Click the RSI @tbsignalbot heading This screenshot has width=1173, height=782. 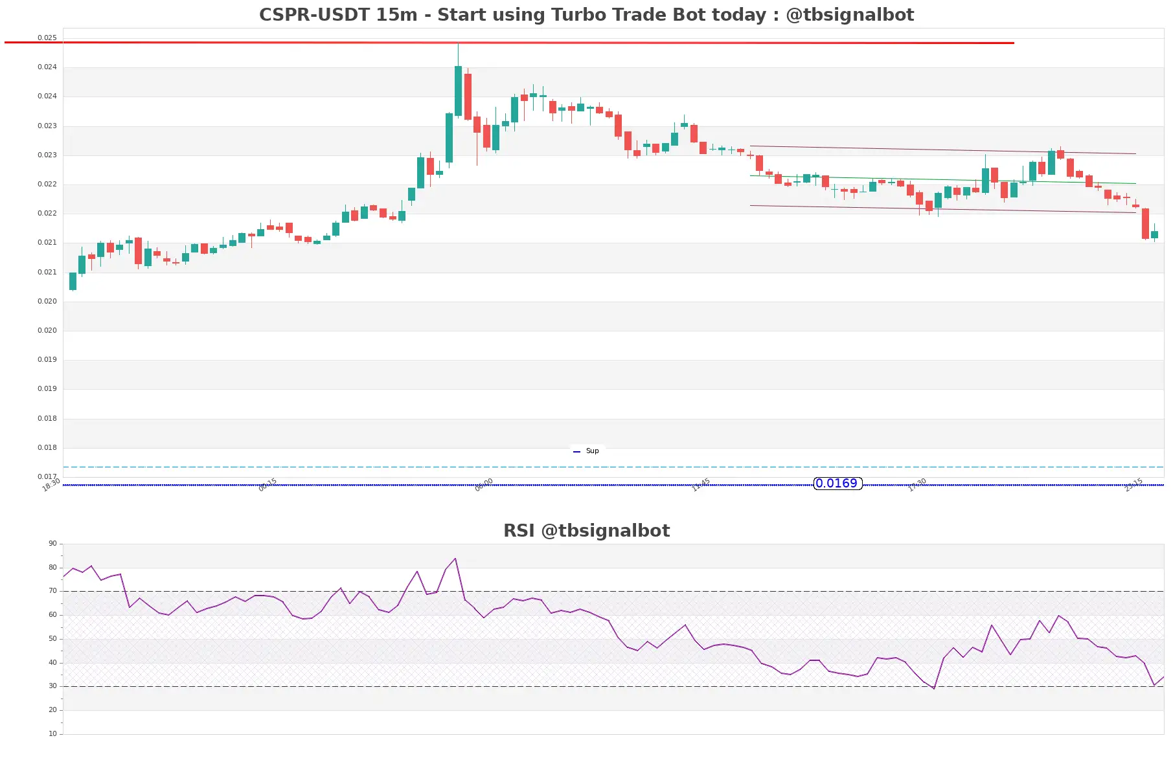586,531
